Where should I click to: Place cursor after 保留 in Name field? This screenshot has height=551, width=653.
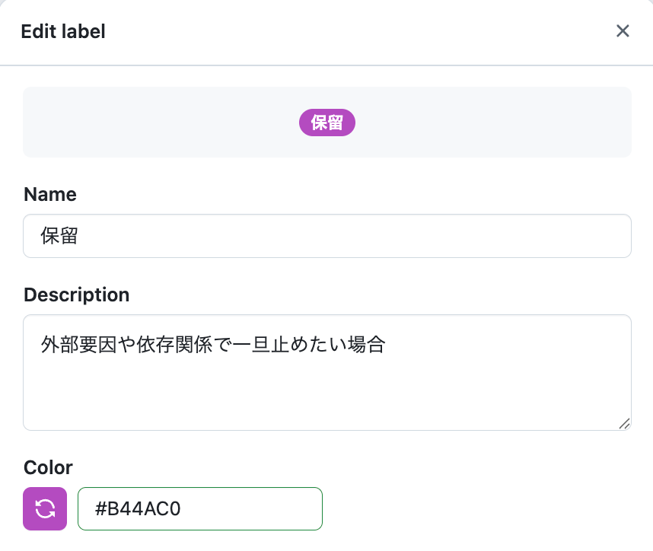(x=78, y=236)
